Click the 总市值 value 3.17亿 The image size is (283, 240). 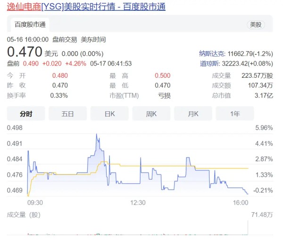(264, 95)
